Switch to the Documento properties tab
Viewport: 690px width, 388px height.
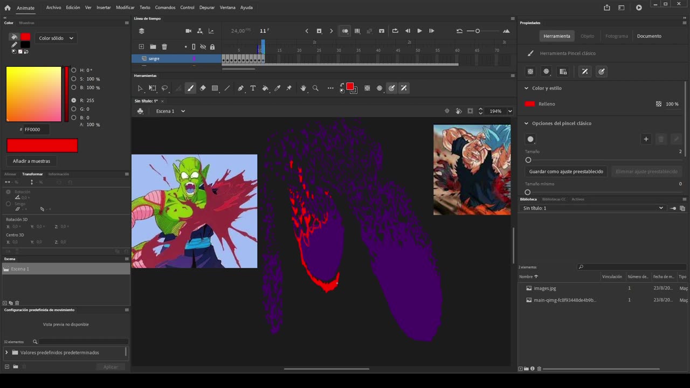649,36
